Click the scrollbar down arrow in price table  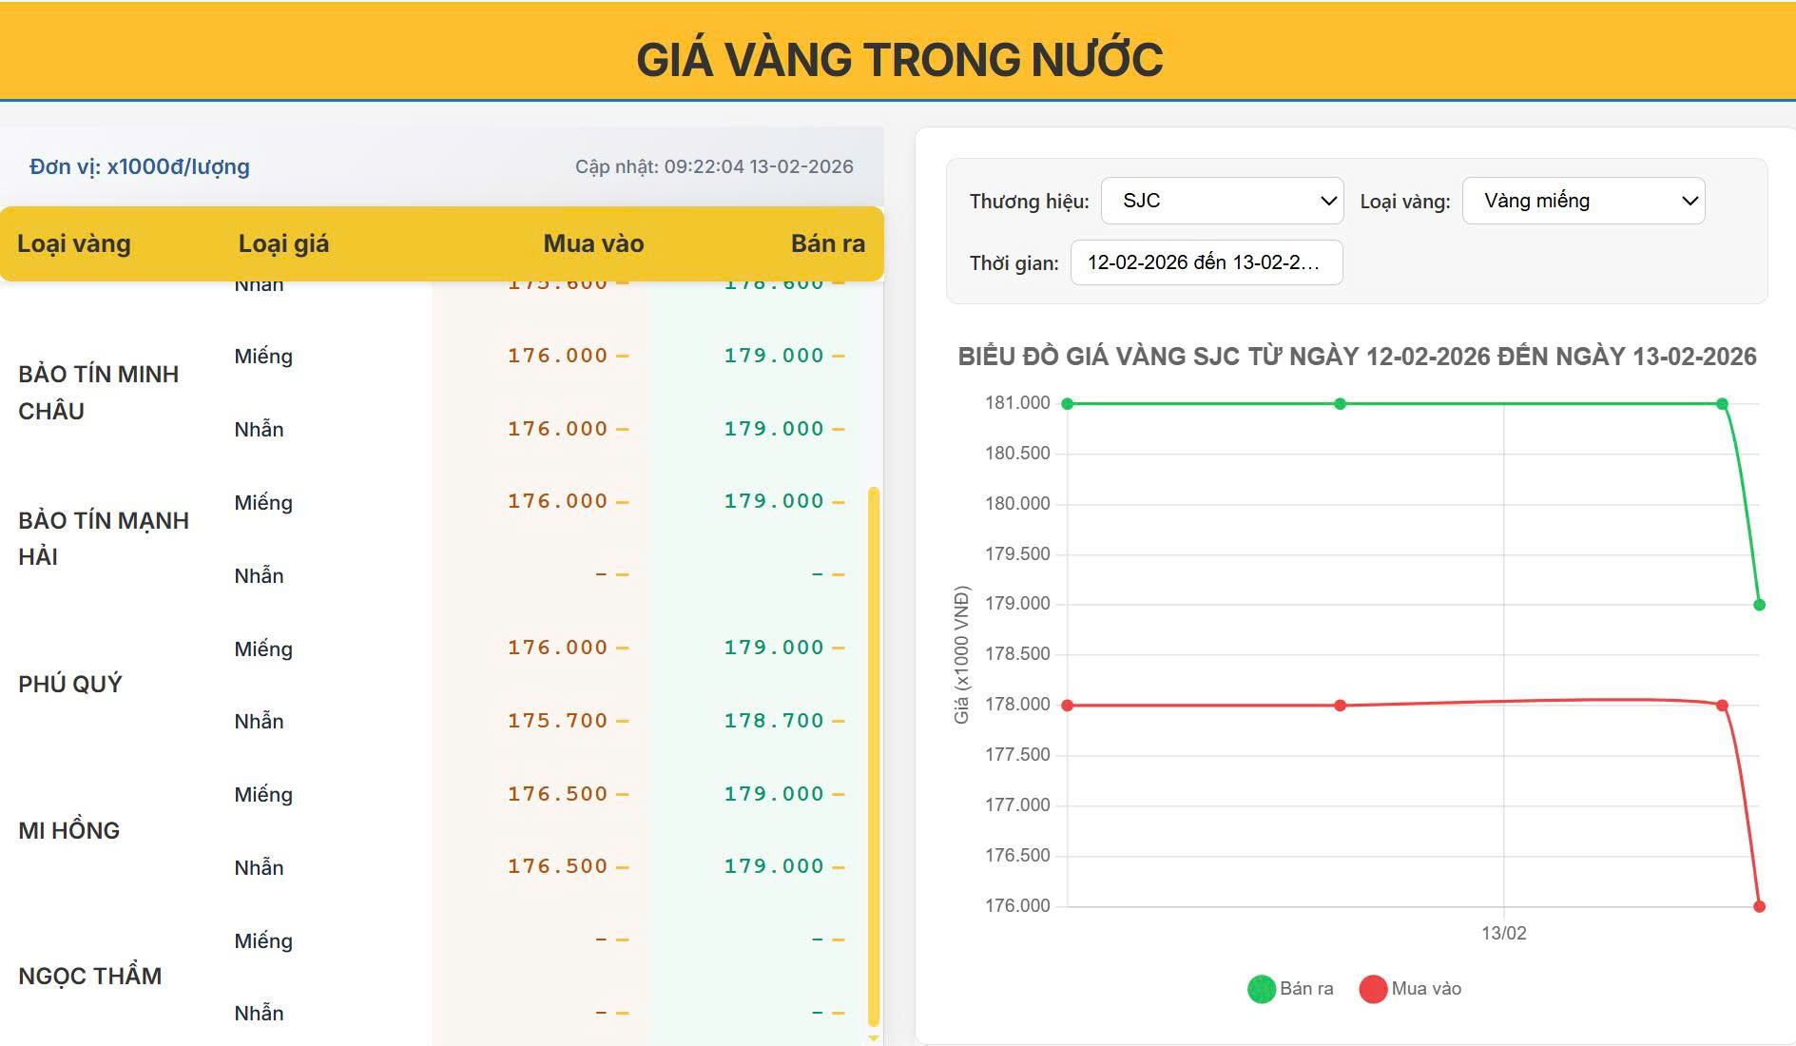874,1037
